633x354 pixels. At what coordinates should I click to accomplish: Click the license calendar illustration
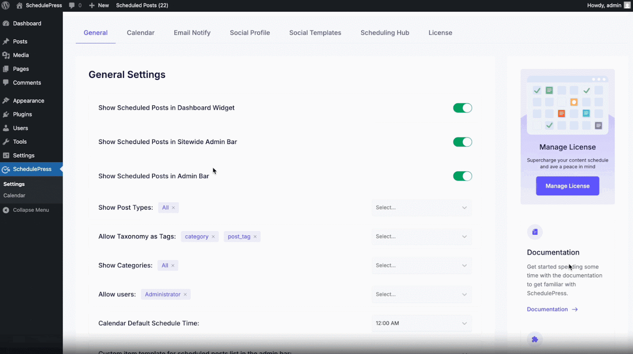tap(568, 105)
